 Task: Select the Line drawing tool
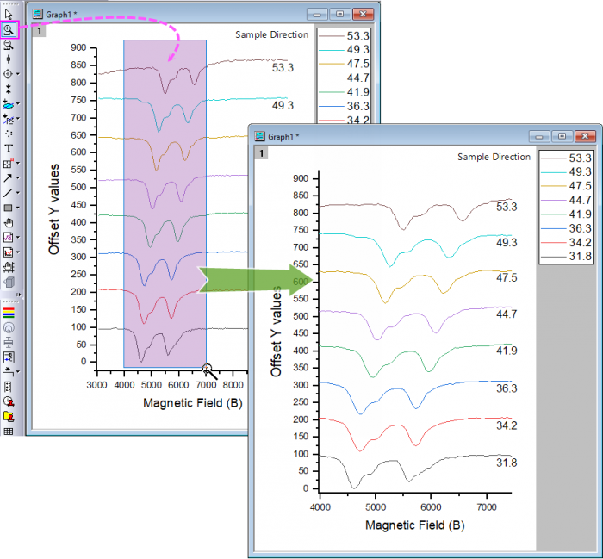pos(8,193)
